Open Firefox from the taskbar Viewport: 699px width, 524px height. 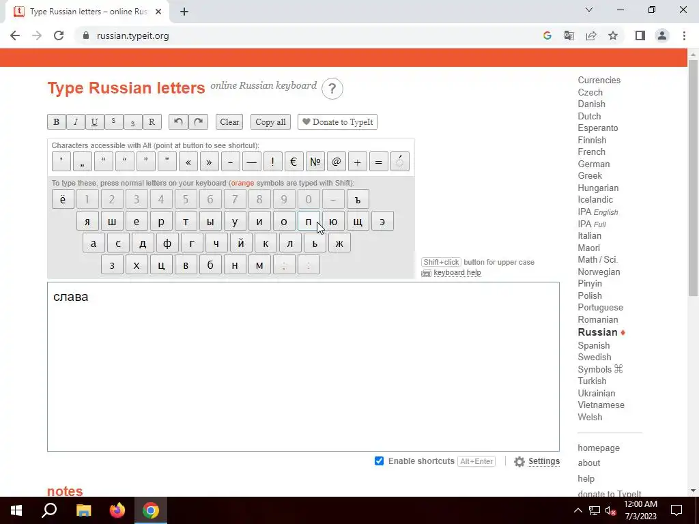click(x=117, y=510)
